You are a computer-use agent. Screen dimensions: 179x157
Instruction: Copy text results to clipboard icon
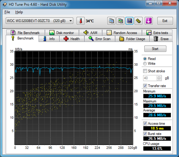pos(111,21)
